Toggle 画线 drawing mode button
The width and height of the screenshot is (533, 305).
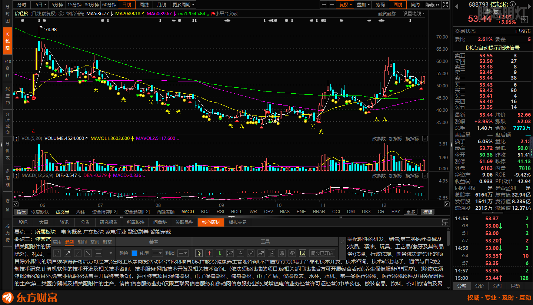click(398, 5)
